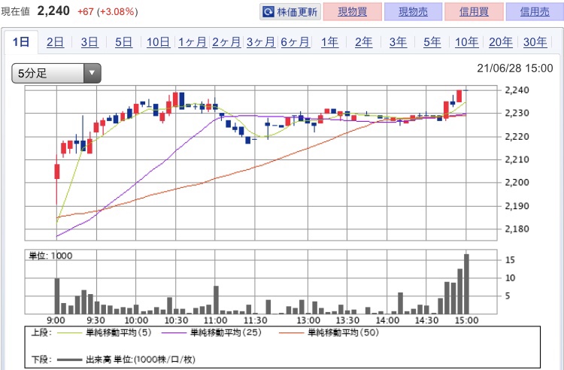Click the 11:30 time axis label
The height and width of the screenshot is (370, 564).
coord(255,320)
